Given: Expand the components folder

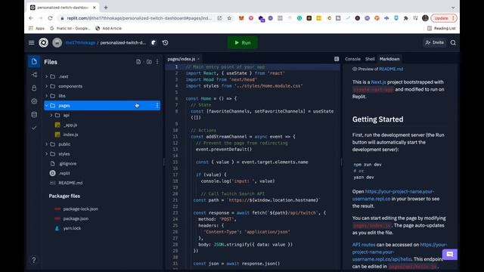Looking at the screenshot, I should click(x=47, y=86).
